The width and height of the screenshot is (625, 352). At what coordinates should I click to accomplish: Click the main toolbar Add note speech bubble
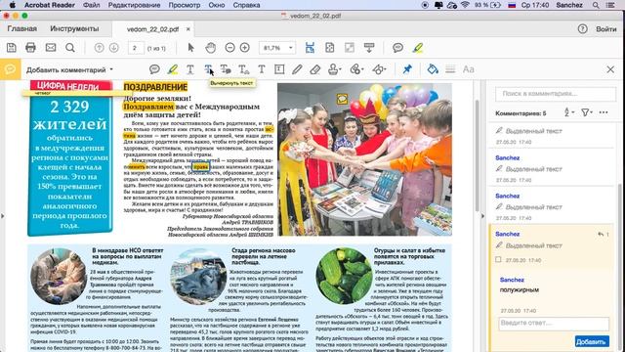click(x=397, y=48)
